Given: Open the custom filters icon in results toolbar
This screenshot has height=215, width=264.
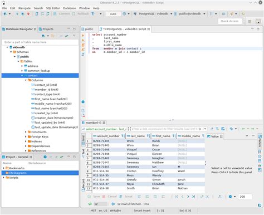Looking at the screenshot, I should click(223, 129).
